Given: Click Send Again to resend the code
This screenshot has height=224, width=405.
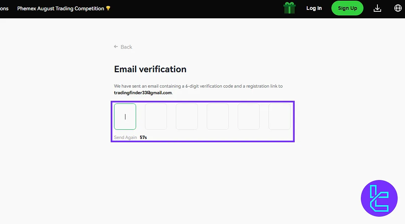Looking at the screenshot, I should (x=125, y=137).
